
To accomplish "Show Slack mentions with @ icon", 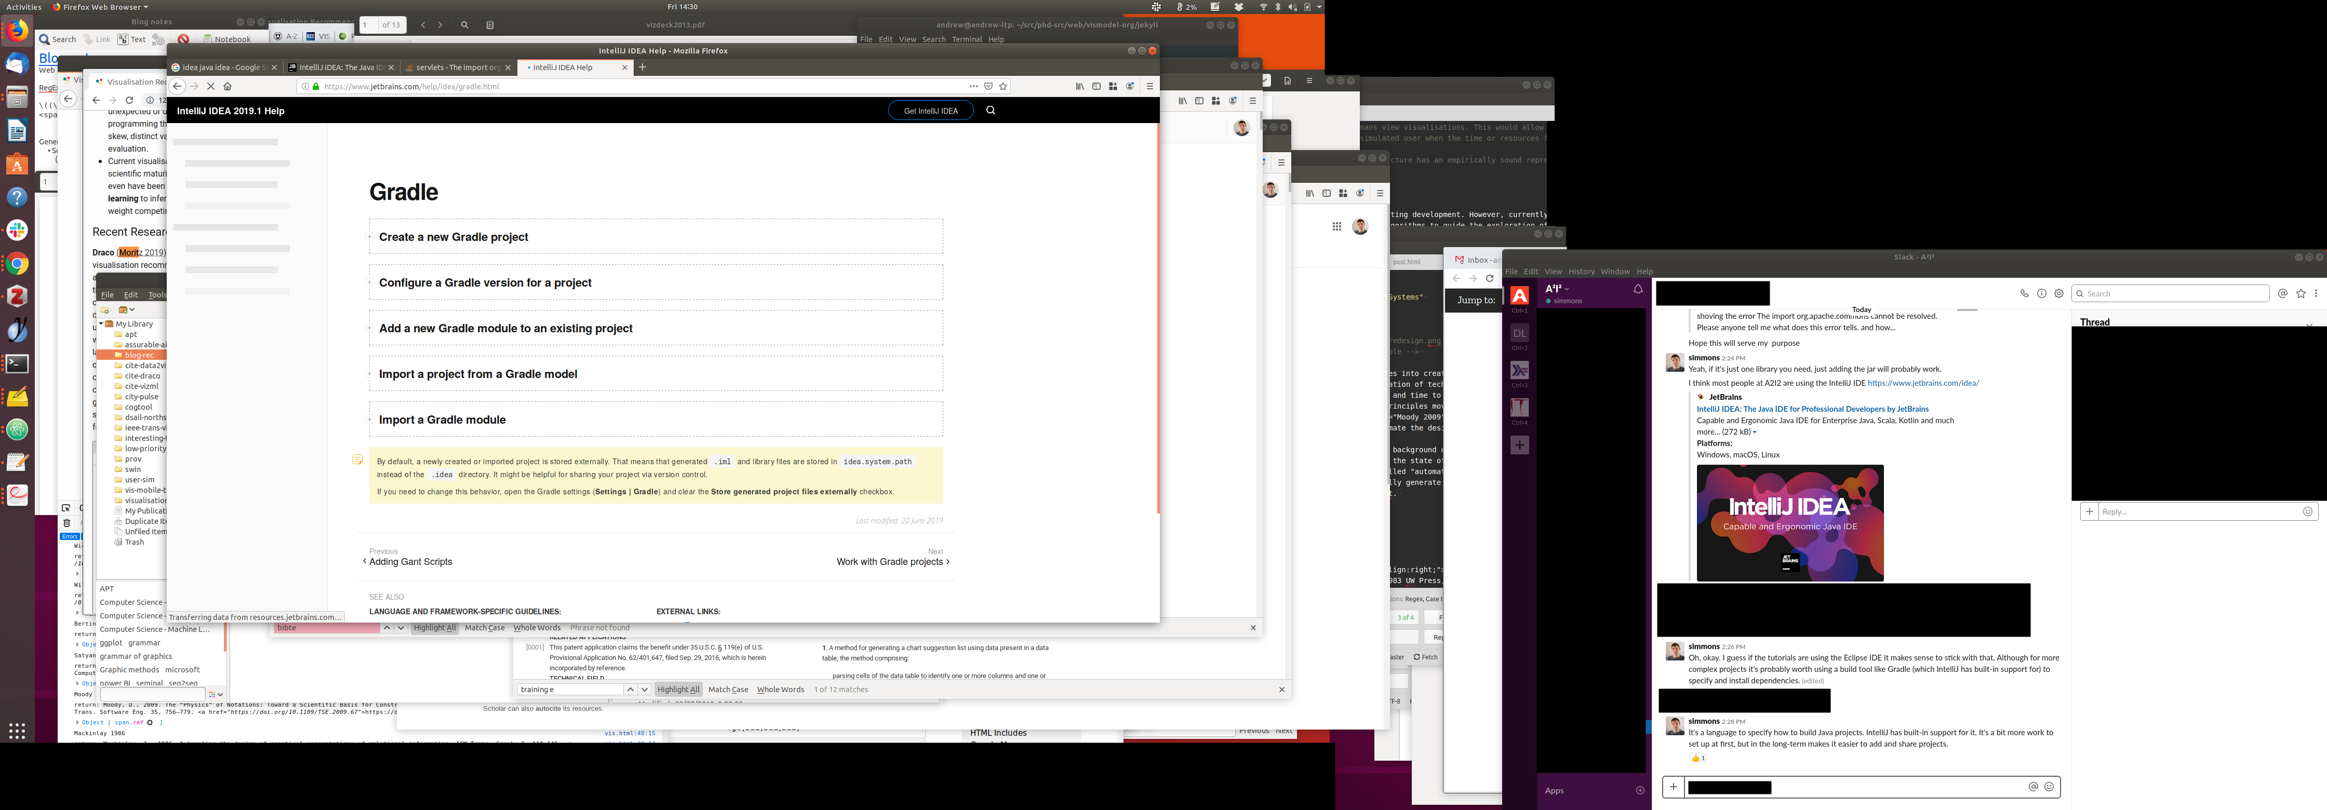I will [x=2283, y=293].
